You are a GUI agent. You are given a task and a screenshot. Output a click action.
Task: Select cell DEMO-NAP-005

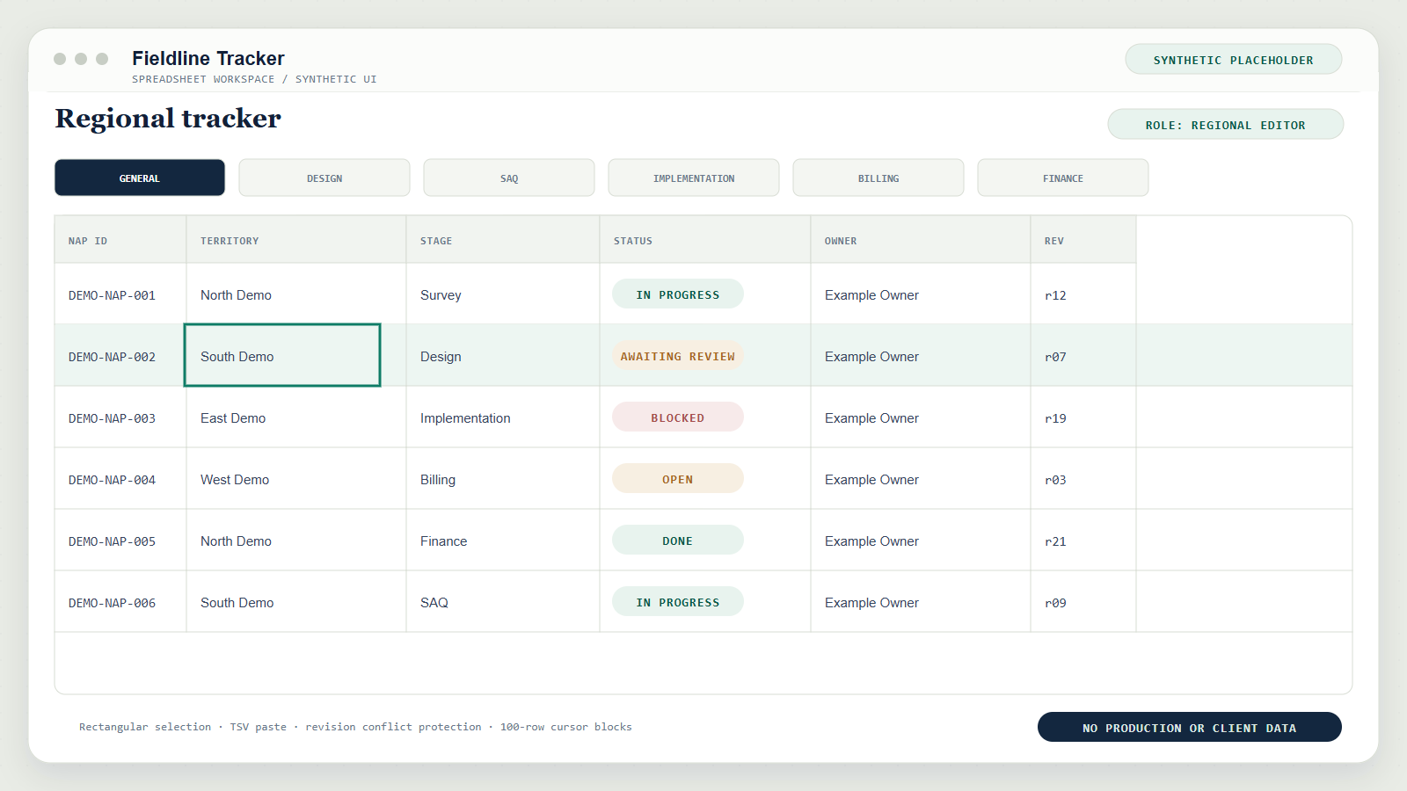pyautogui.click(x=120, y=541)
